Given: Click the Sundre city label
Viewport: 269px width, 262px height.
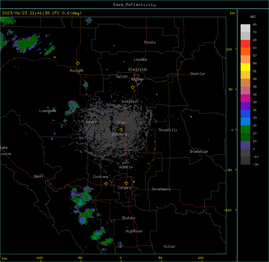Looking at the screenshot, I should [91, 122].
